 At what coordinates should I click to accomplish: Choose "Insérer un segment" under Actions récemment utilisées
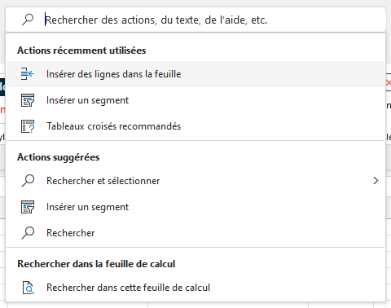195,100
